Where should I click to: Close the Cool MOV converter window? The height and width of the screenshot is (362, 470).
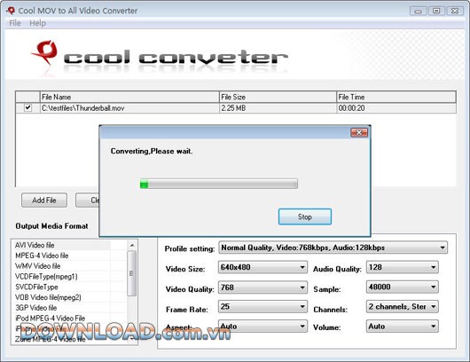[455, 11]
